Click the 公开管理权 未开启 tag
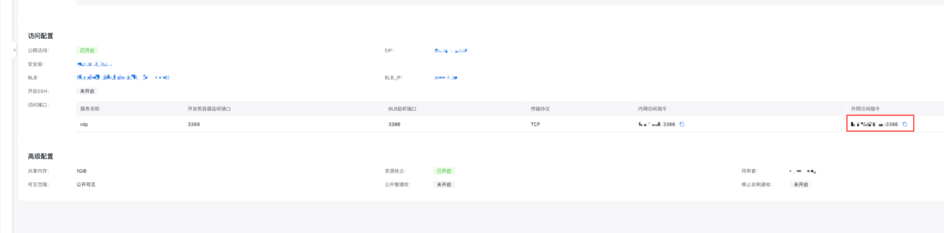 click(x=443, y=185)
